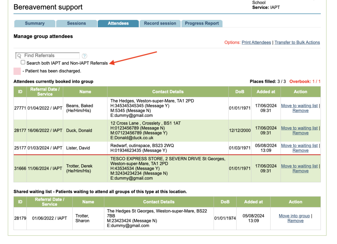Click the help question mark icon
The image size is (337, 244).
coord(85,56)
